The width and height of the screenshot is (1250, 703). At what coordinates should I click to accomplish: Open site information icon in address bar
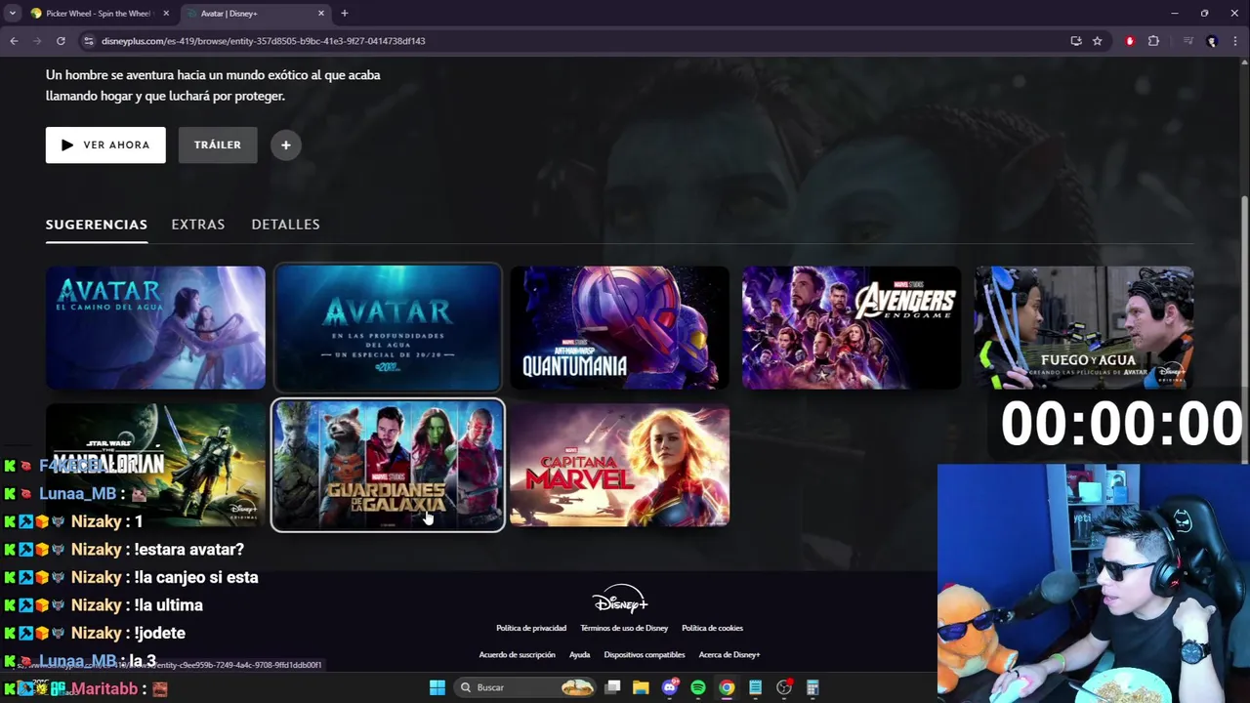pyautogui.click(x=88, y=41)
